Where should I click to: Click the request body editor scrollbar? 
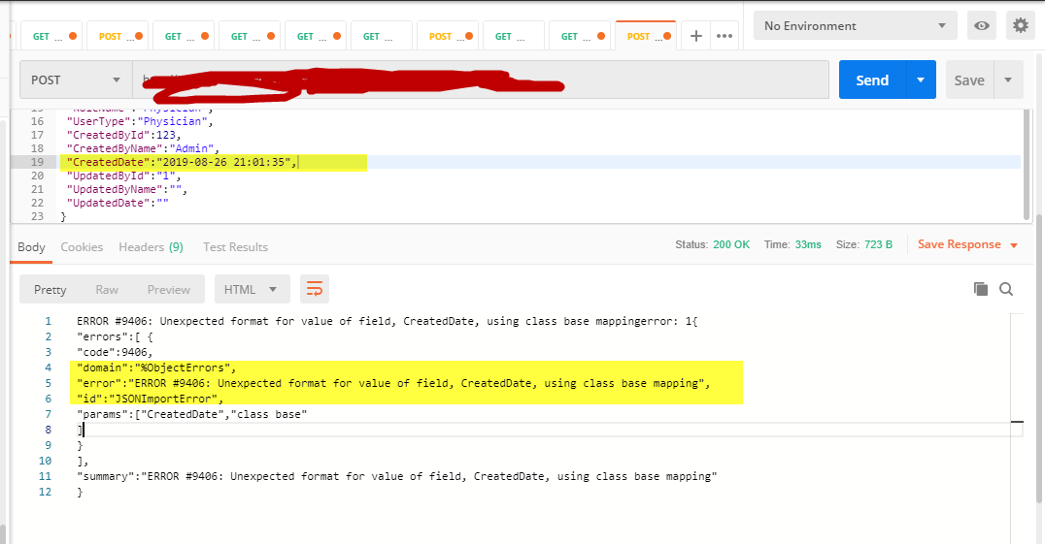1027,165
